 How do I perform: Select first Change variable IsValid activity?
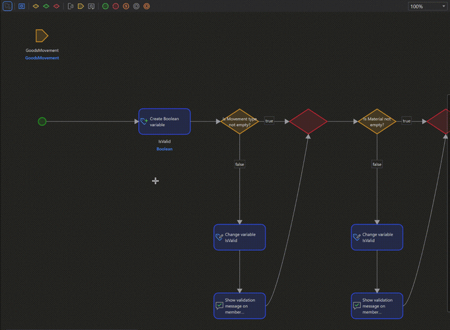tap(239, 238)
